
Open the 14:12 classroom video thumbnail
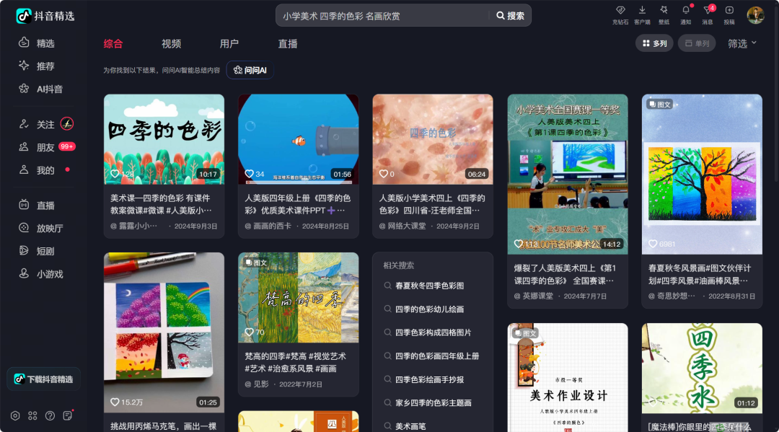click(568, 175)
